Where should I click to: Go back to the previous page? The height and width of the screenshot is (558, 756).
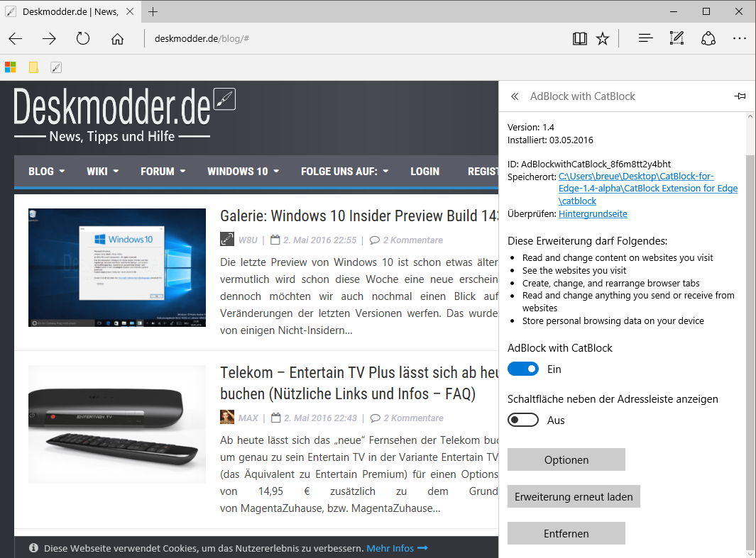(16, 38)
